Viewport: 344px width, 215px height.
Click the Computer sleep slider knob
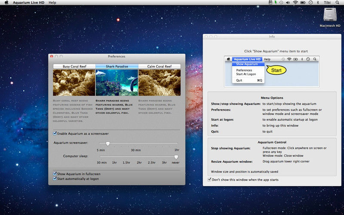[176, 157]
